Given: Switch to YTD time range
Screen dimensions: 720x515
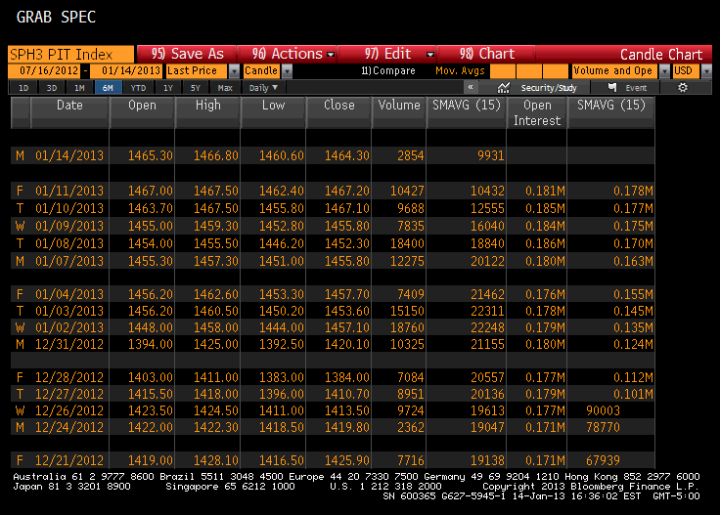Looking at the screenshot, I should (x=138, y=88).
